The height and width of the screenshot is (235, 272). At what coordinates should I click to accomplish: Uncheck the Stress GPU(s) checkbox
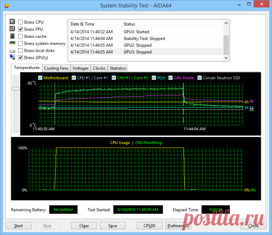click(20, 58)
